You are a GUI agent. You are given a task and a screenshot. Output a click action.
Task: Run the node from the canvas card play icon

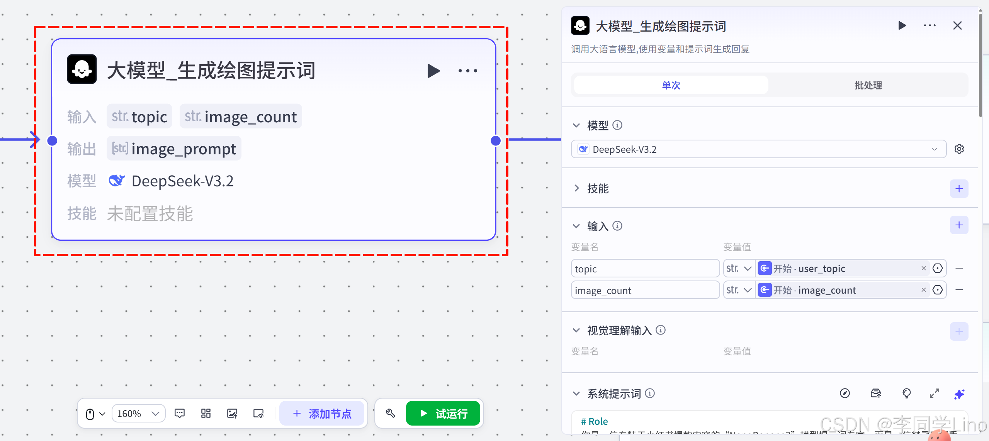pyautogui.click(x=433, y=71)
